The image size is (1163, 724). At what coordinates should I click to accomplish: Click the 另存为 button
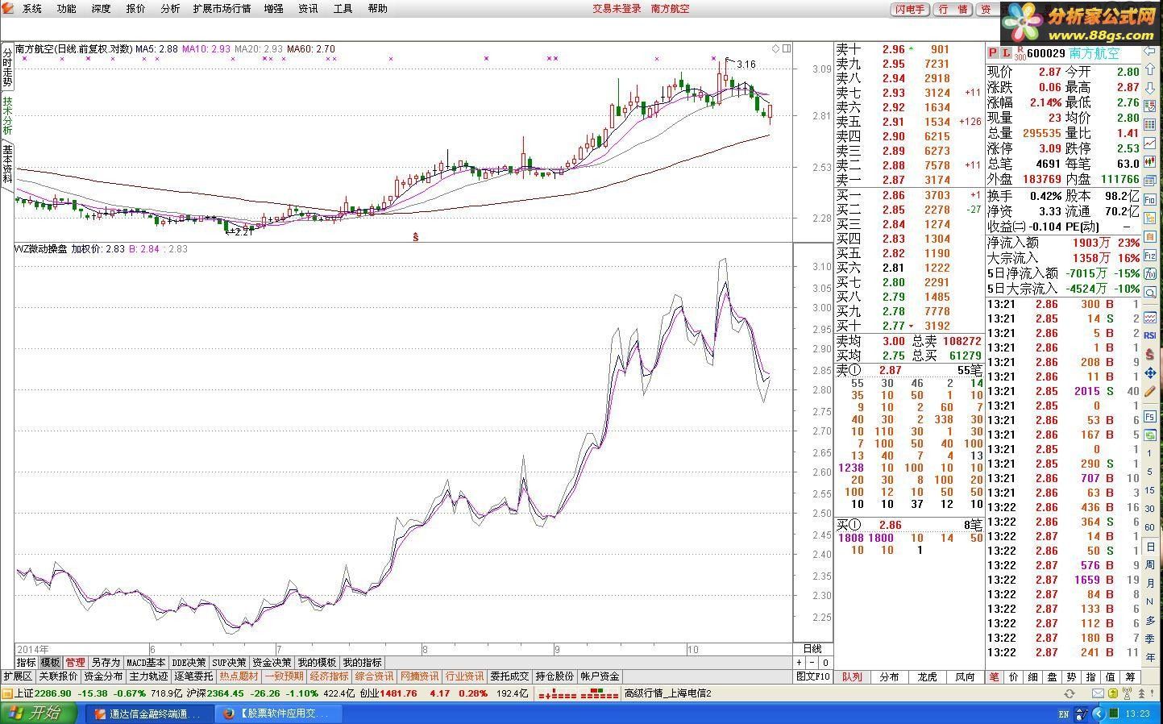[x=106, y=662]
